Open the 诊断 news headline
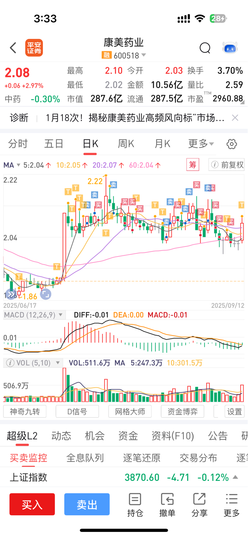 point(135,118)
